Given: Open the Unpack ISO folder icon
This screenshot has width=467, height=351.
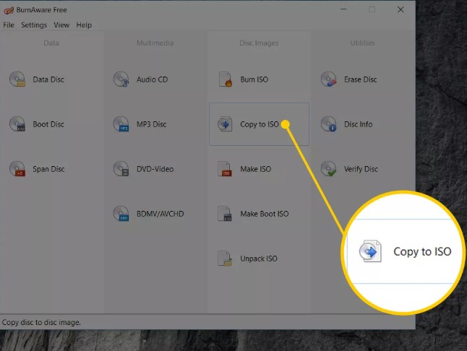Looking at the screenshot, I should (225, 258).
